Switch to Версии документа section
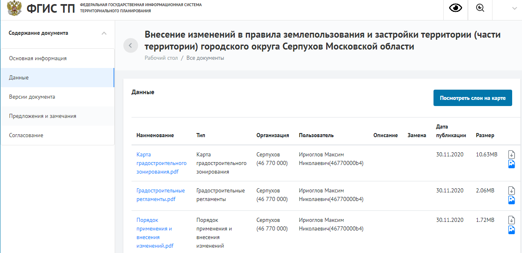522x253 pixels. coord(32,97)
